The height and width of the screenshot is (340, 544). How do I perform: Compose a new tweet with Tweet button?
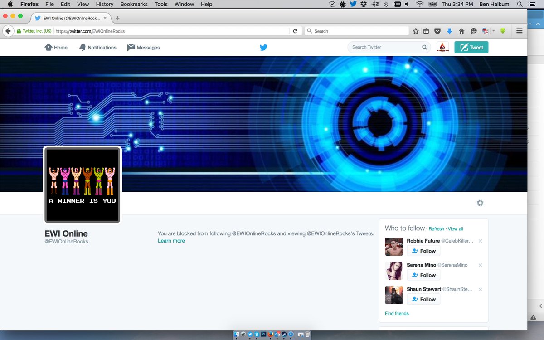tap(471, 47)
